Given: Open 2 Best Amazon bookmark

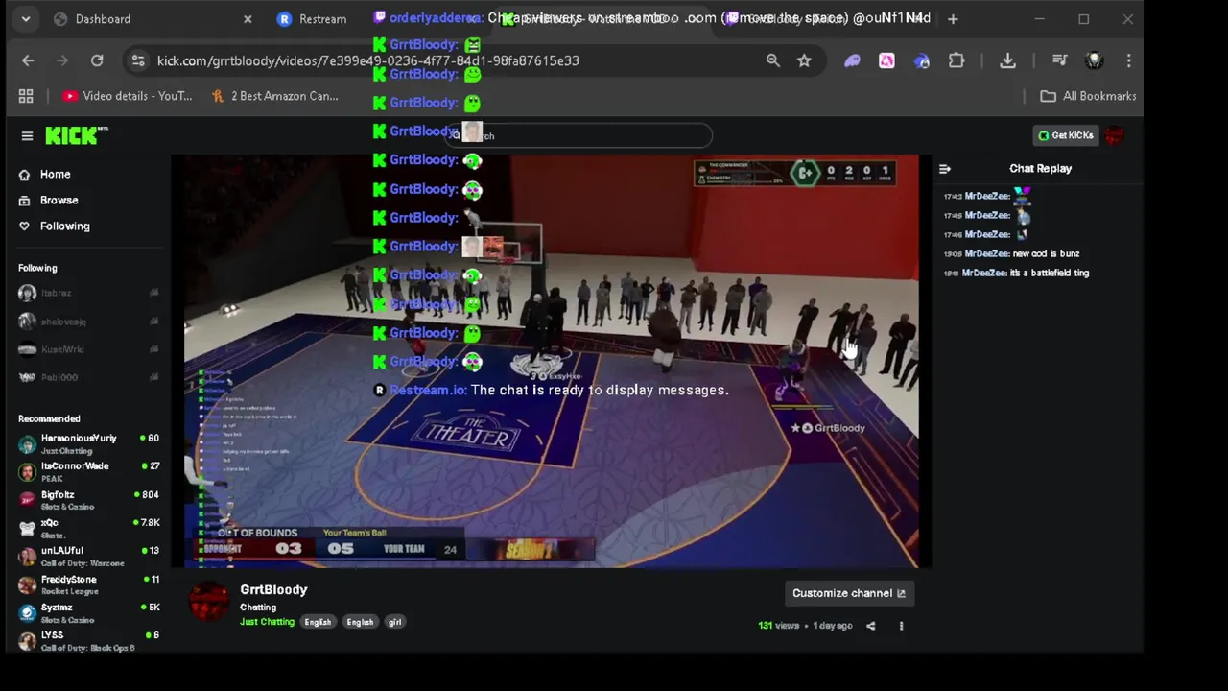Looking at the screenshot, I should pyautogui.click(x=274, y=96).
